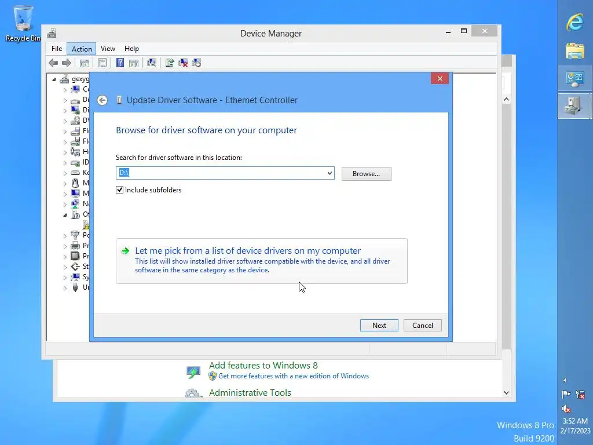Click the Add features to Windows 8 icon
Image resolution: width=593 pixels, height=445 pixels.
pyautogui.click(x=193, y=372)
